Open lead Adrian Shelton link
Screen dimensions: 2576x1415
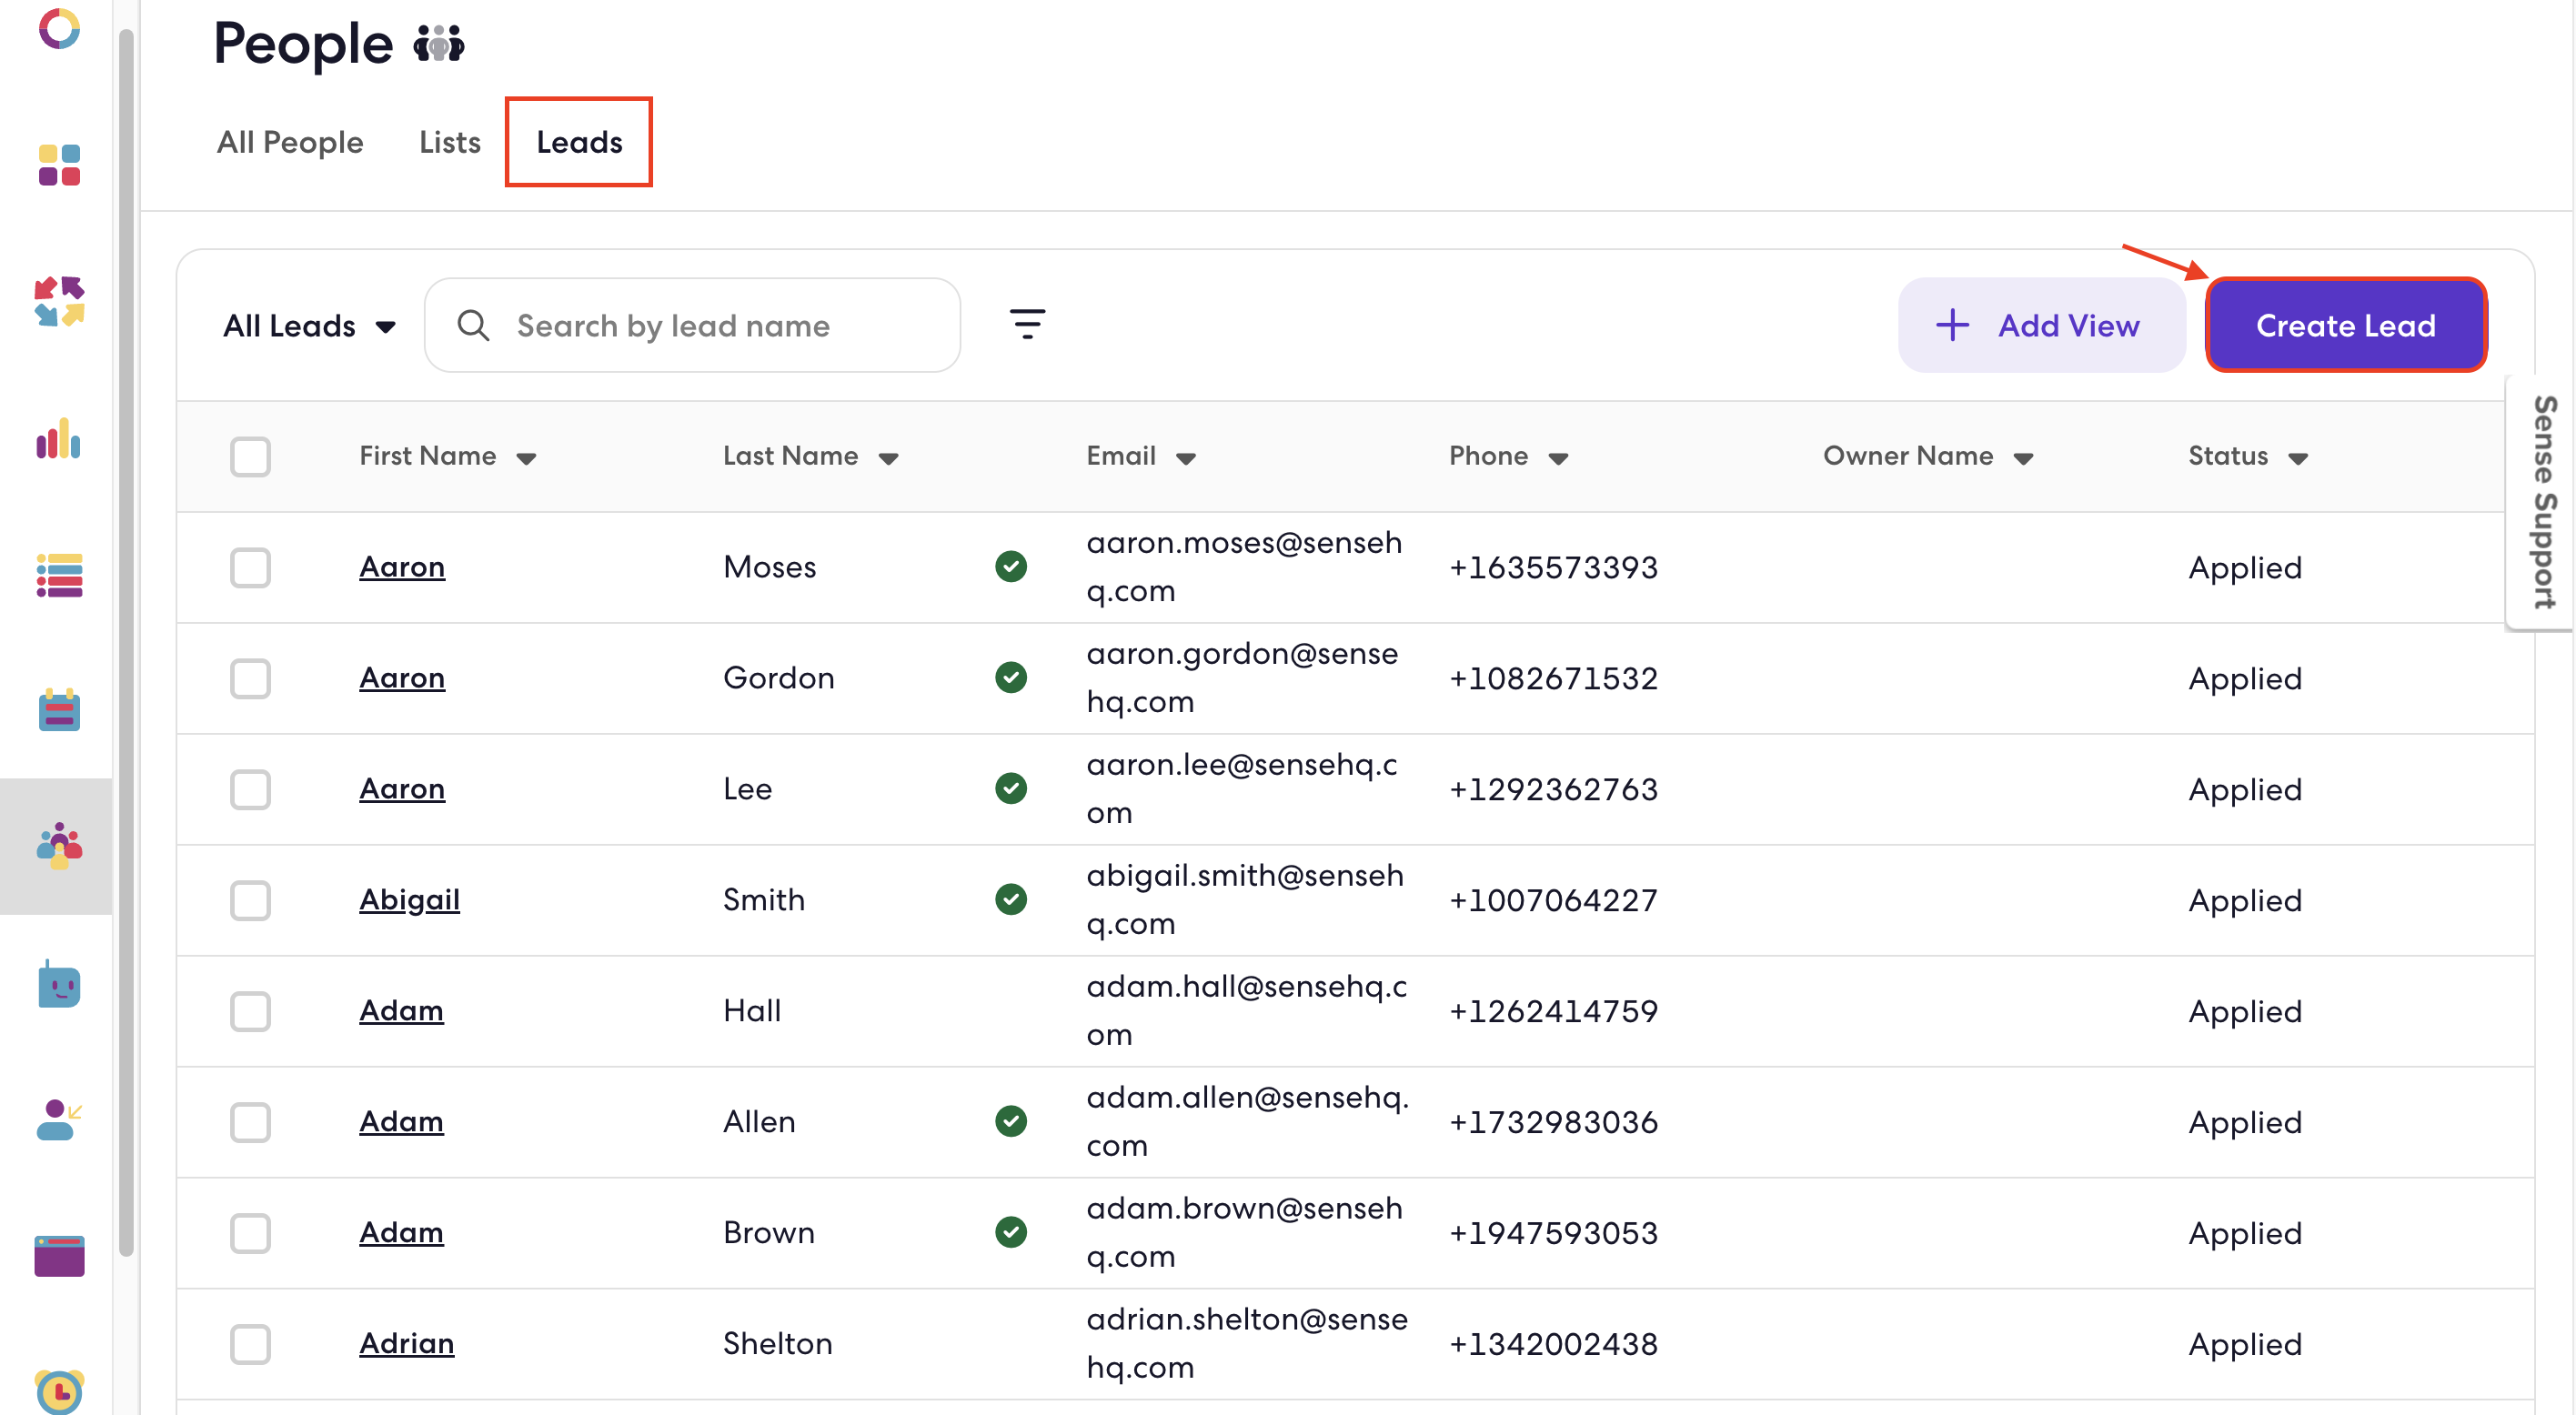tap(406, 1344)
